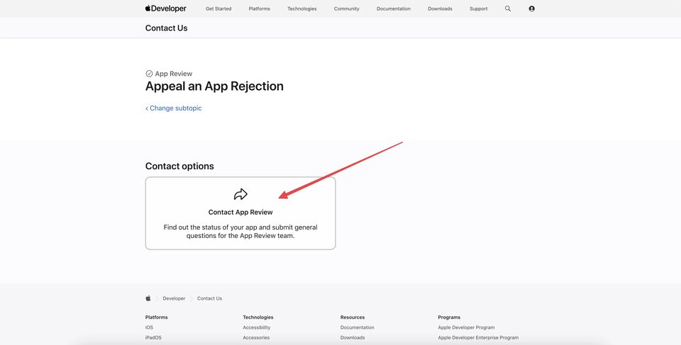This screenshot has width=681, height=345.
Task: Go back via Change subtopic link
Action: click(173, 108)
